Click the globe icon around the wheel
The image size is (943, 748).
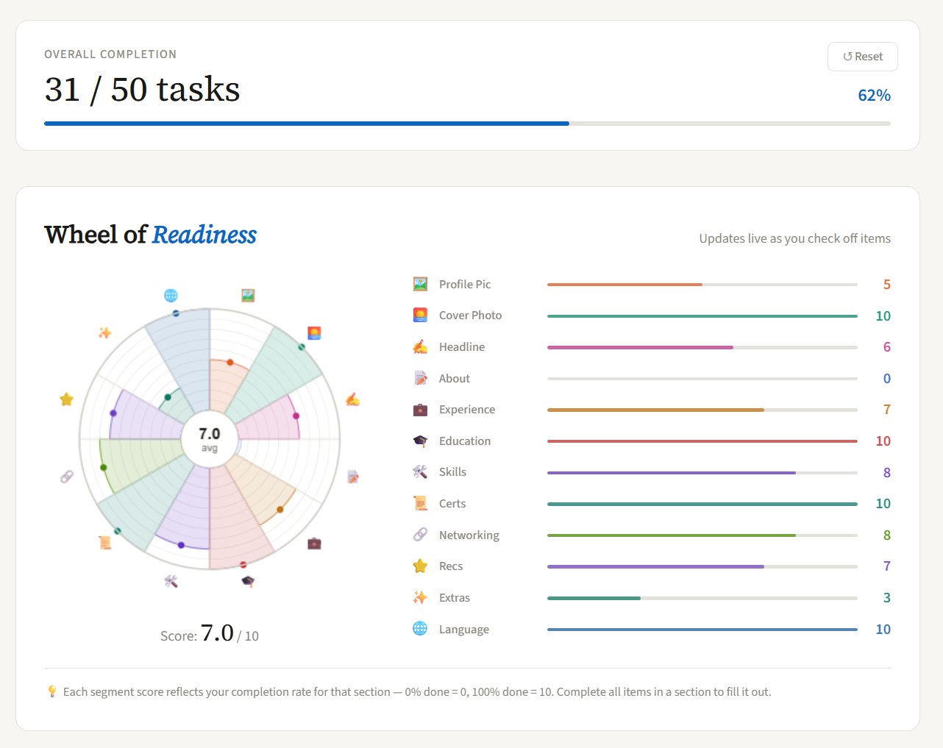[x=171, y=296]
